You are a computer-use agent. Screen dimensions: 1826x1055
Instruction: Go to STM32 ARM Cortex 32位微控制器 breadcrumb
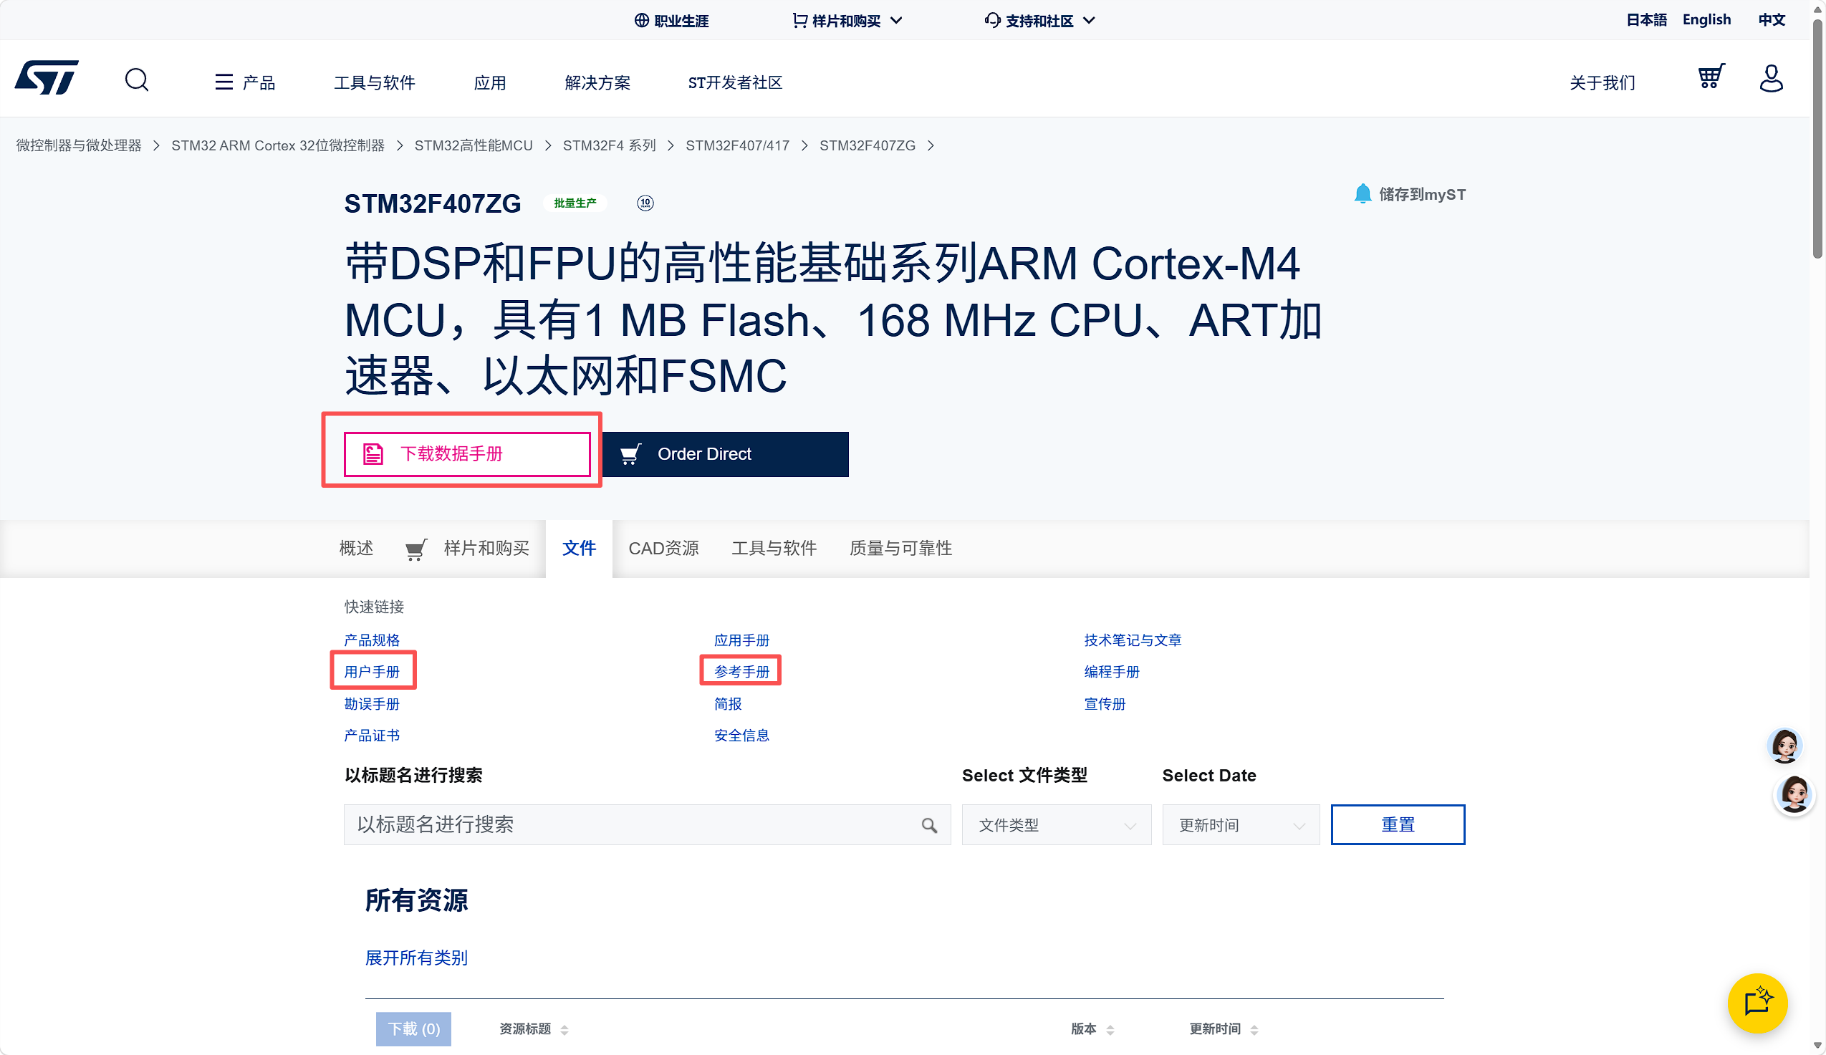coord(278,145)
